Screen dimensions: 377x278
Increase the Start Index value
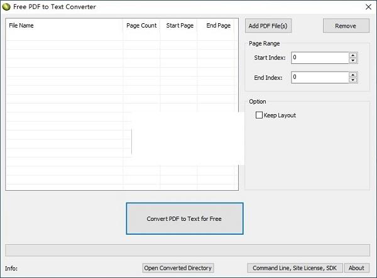tap(353, 55)
